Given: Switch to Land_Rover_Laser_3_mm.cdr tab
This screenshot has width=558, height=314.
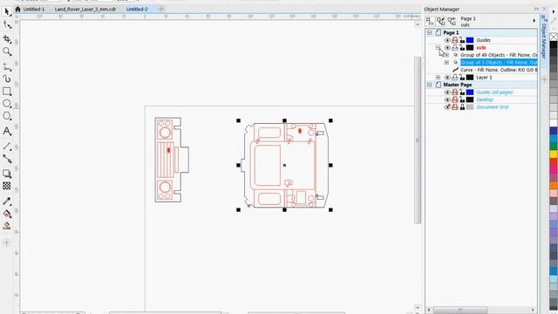Looking at the screenshot, I should [85, 10].
